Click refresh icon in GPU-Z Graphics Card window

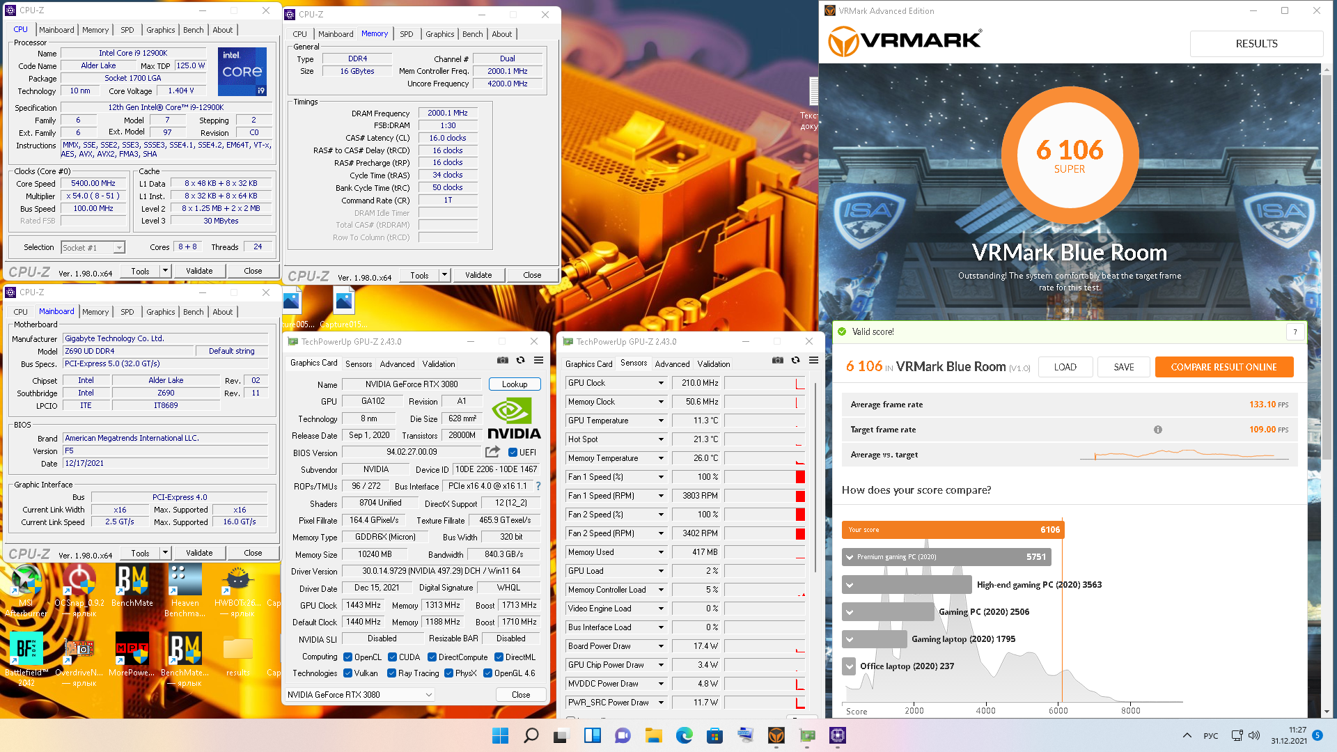point(520,361)
